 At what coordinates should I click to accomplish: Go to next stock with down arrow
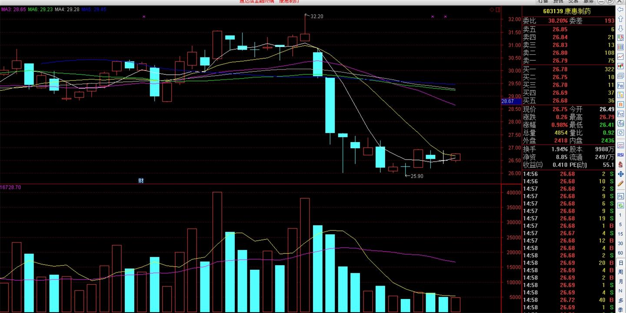[x=621, y=29]
